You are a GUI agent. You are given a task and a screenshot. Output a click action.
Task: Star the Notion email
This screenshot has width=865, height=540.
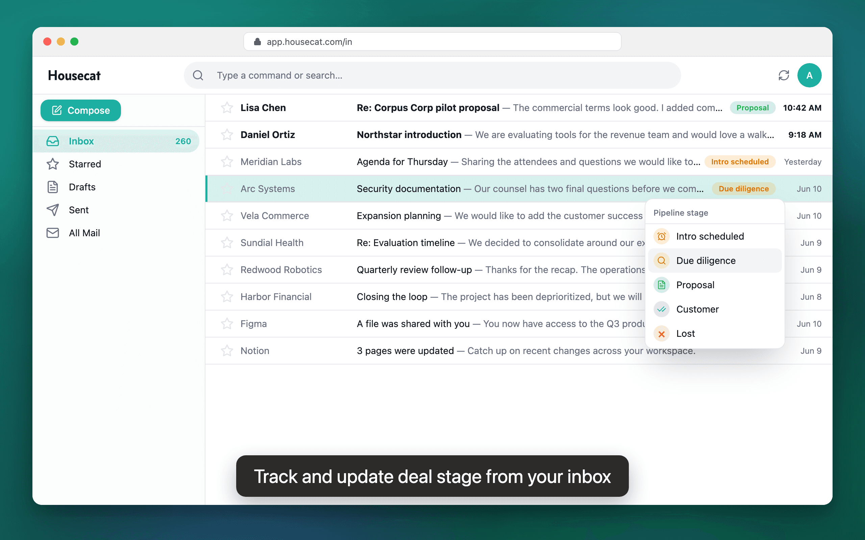pyautogui.click(x=227, y=351)
